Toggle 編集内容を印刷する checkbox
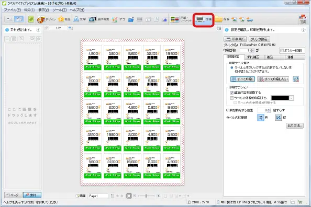The width and height of the screenshot is (311, 207). (231, 93)
